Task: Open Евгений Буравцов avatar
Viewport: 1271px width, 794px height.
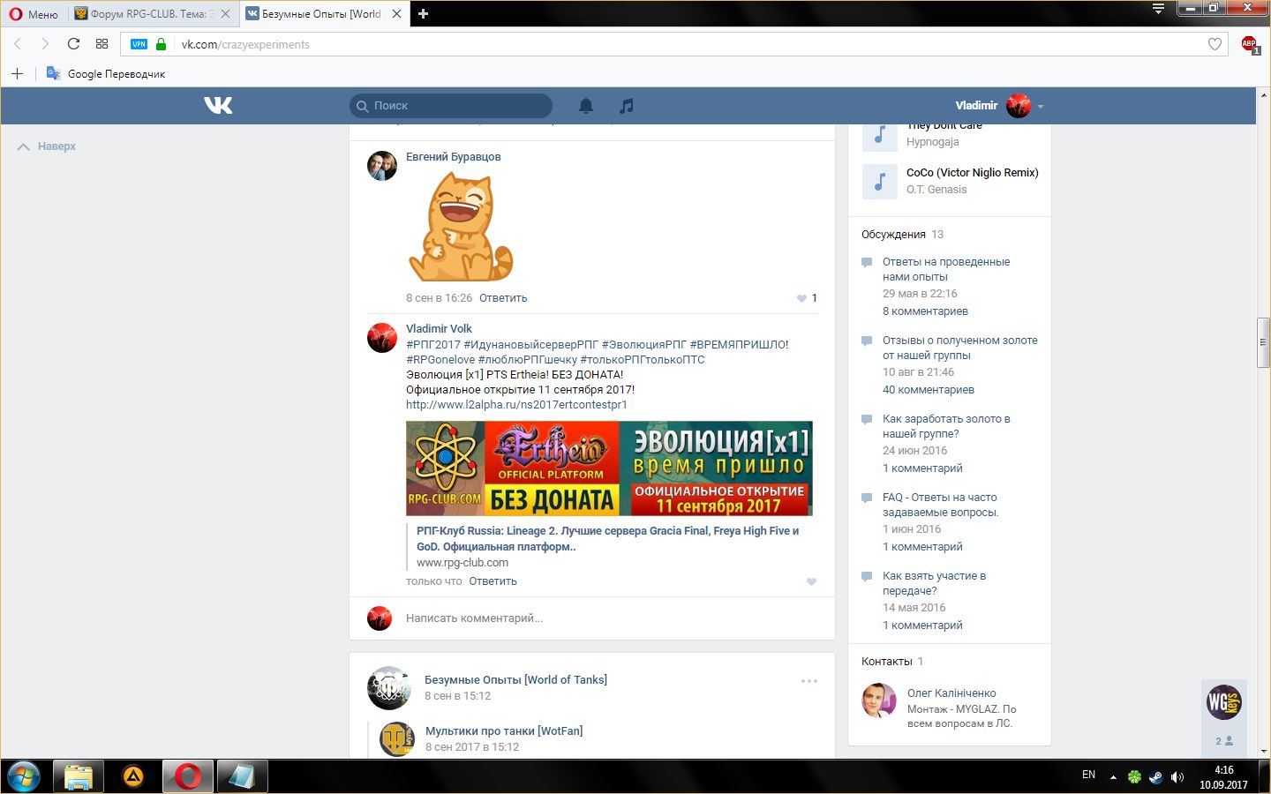Action: coord(382,165)
